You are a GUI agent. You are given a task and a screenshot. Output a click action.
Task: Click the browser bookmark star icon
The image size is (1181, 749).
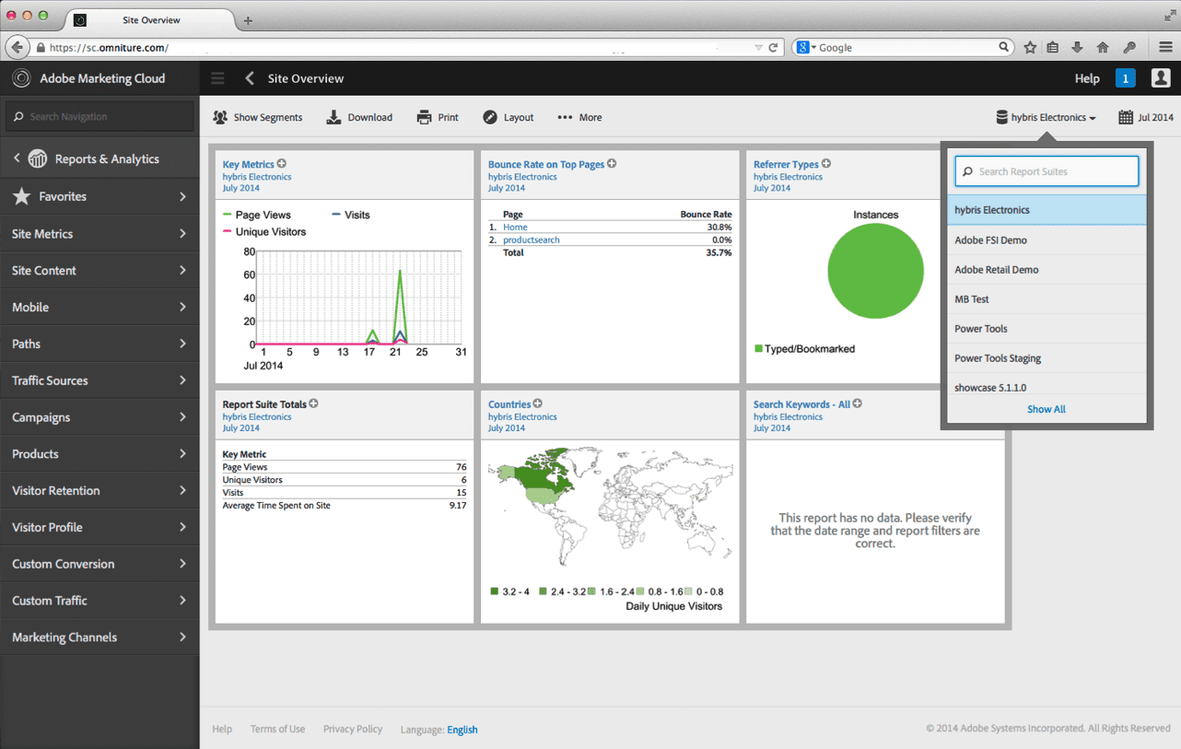tap(1030, 47)
